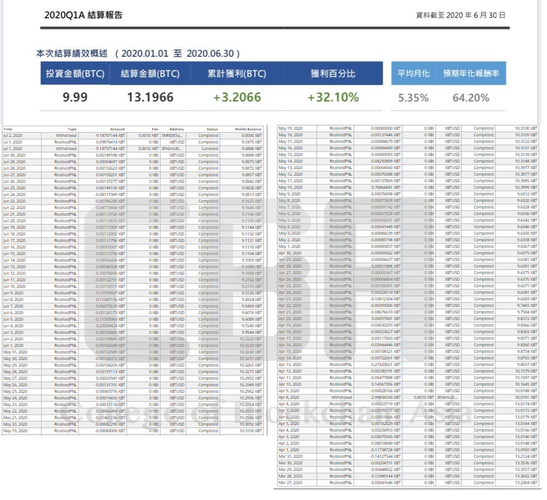Open the 3M9ZtESq... withdrawal address
Image resolution: width=547 pixels, height=500 pixels.
[x=172, y=135]
